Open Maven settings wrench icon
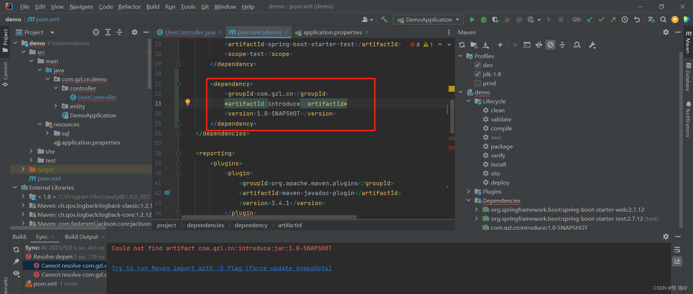Image resolution: width=693 pixels, height=294 pixels. [x=592, y=45]
